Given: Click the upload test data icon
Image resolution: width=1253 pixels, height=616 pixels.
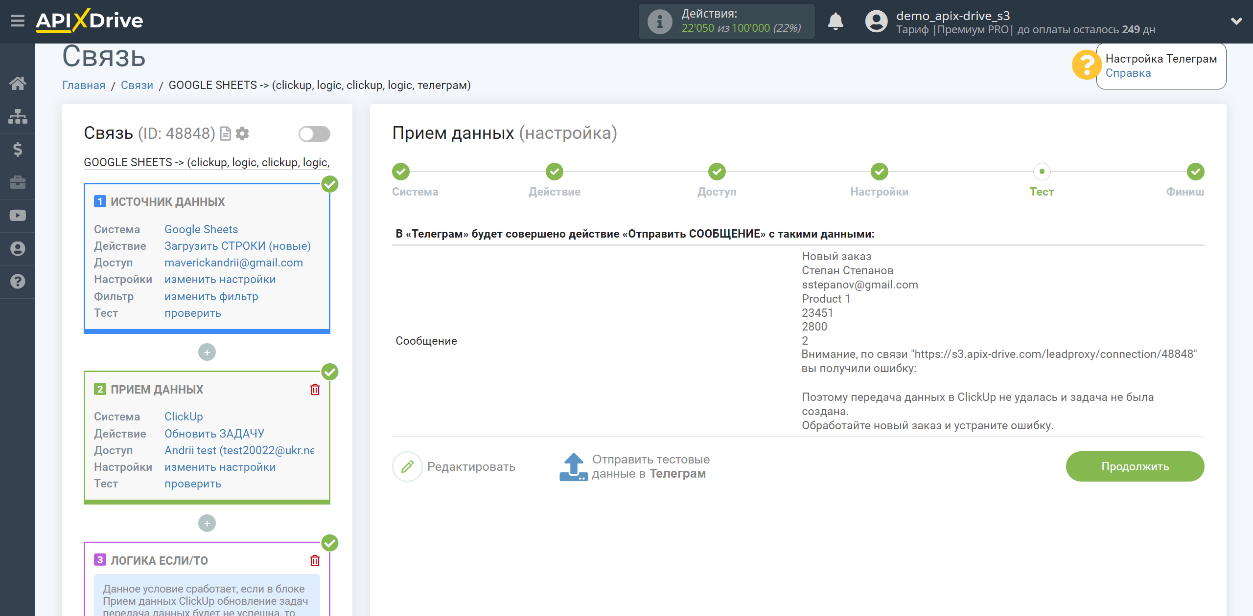Looking at the screenshot, I should click(573, 467).
